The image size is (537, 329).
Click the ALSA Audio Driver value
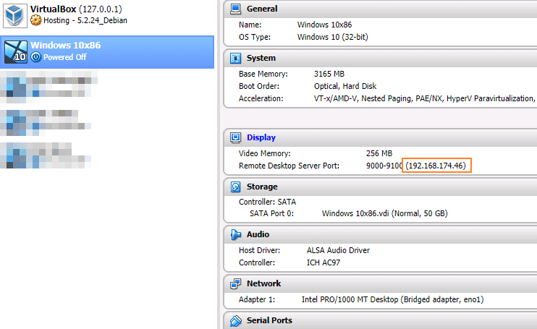338,250
